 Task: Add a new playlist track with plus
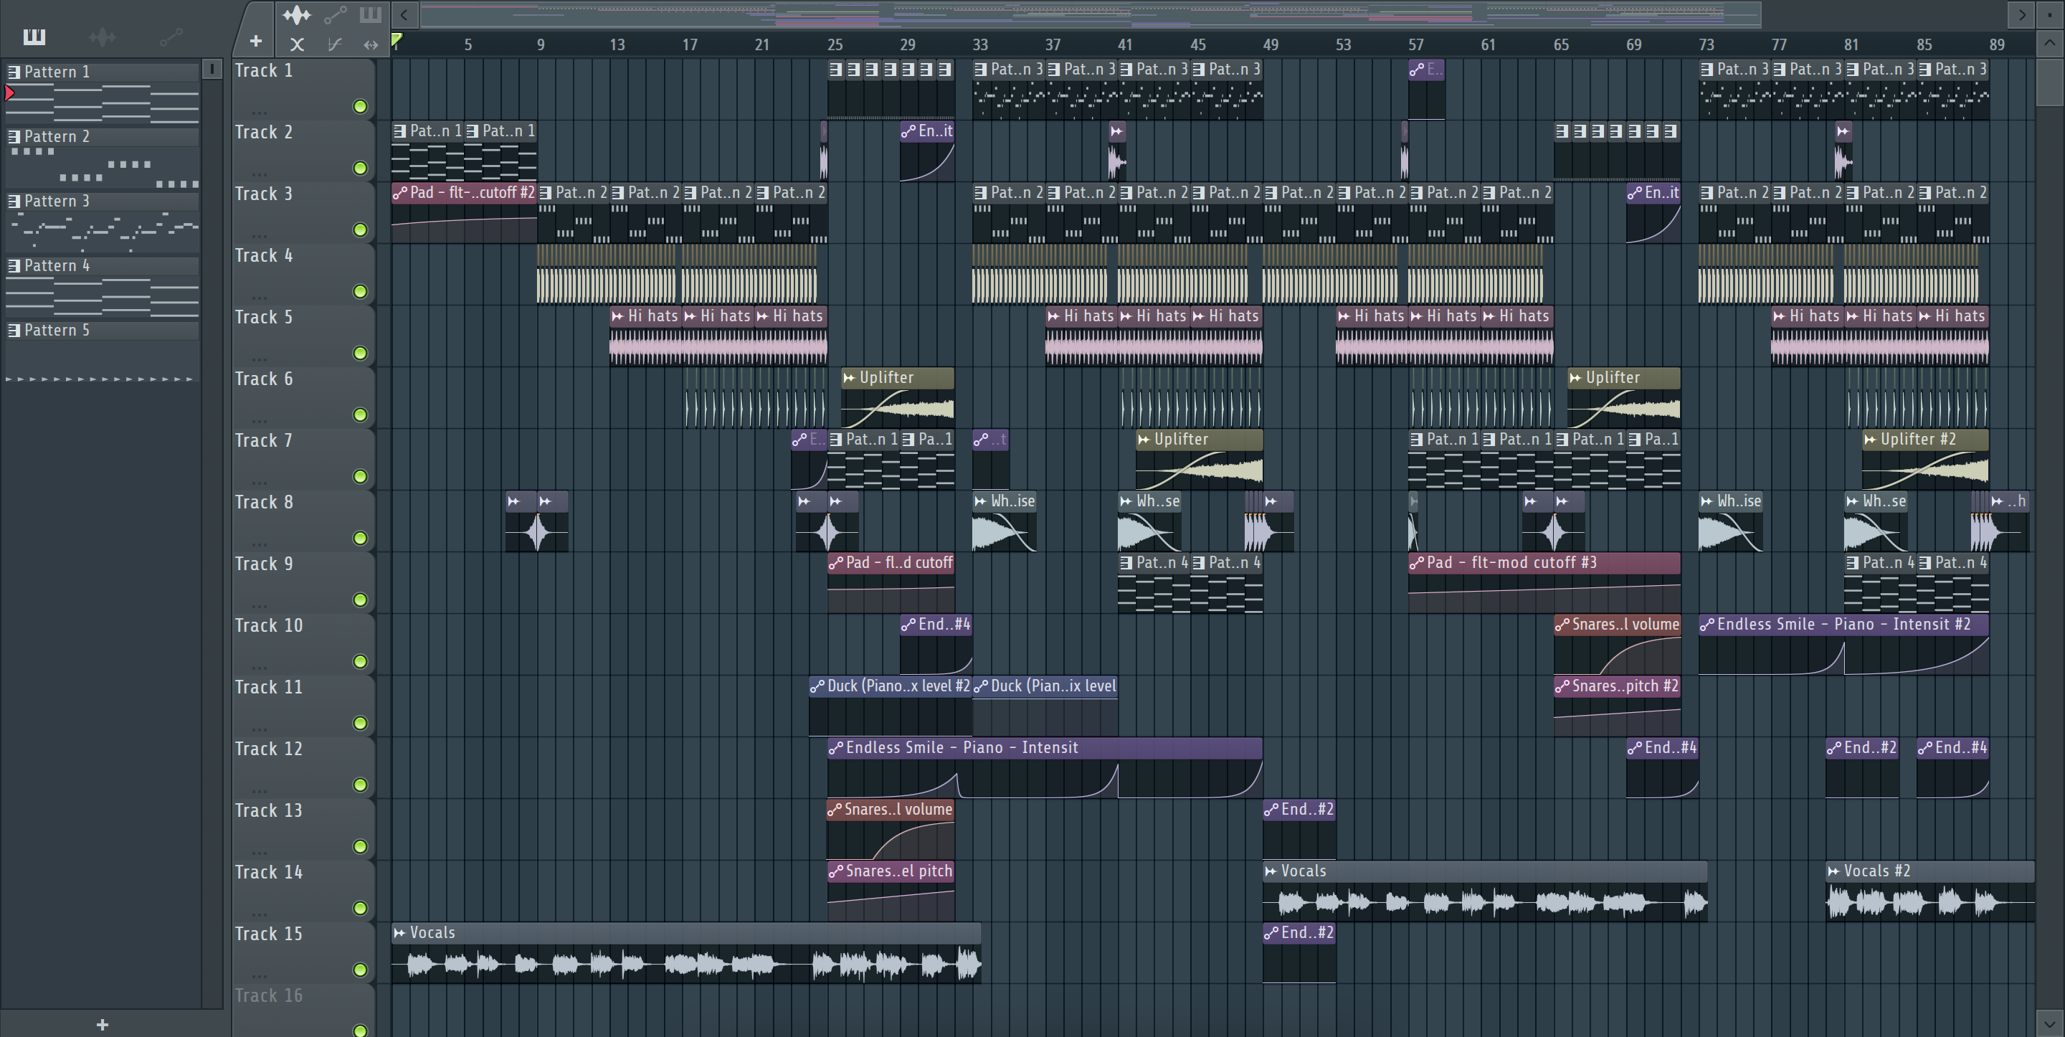click(x=256, y=41)
